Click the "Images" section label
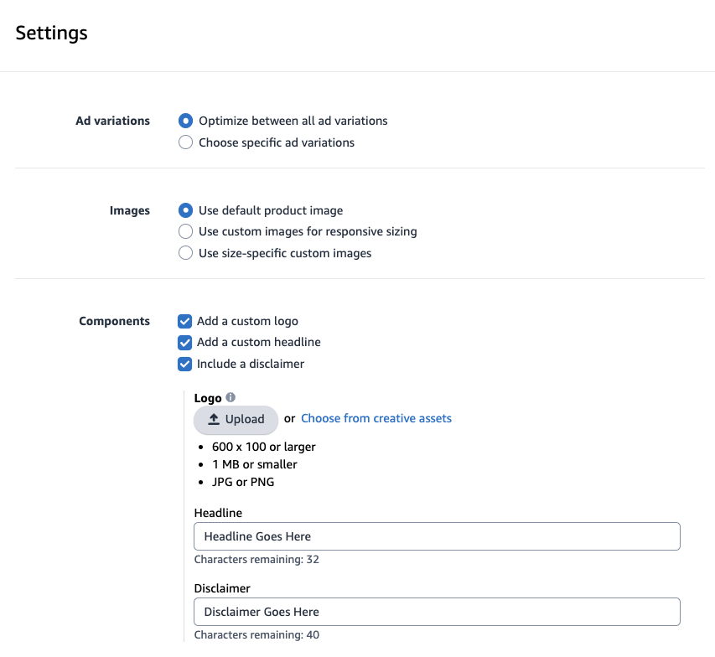The height and width of the screenshot is (657, 715). [129, 210]
